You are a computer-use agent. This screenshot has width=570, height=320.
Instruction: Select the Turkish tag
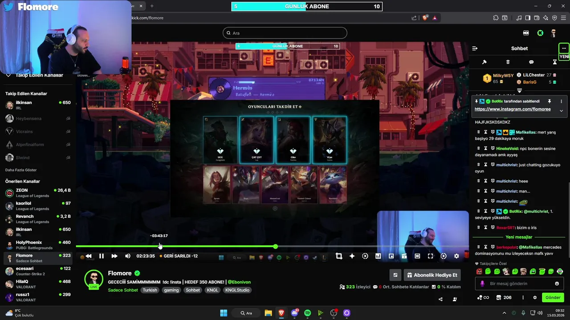tap(150, 290)
